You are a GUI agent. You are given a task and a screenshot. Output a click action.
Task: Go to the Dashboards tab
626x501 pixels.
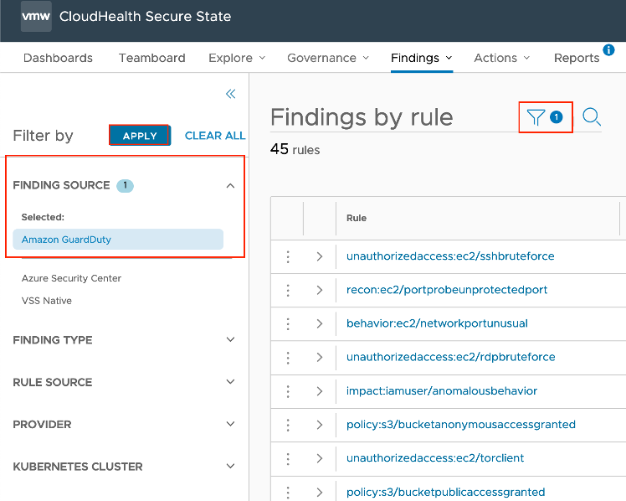(x=58, y=58)
